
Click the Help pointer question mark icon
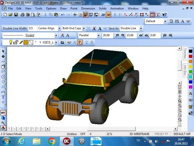point(164,15)
